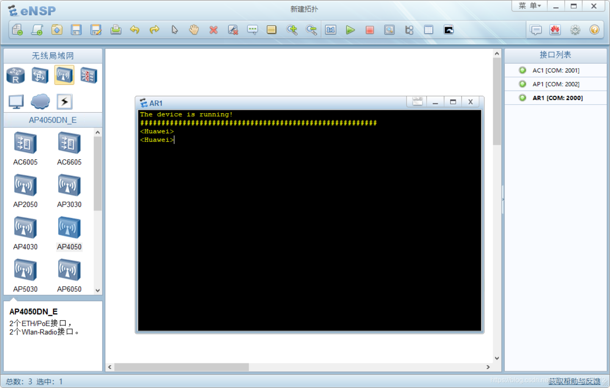Click the data capture icon
Image resolution: width=610 pixels, height=388 pixels.
coord(389,30)
